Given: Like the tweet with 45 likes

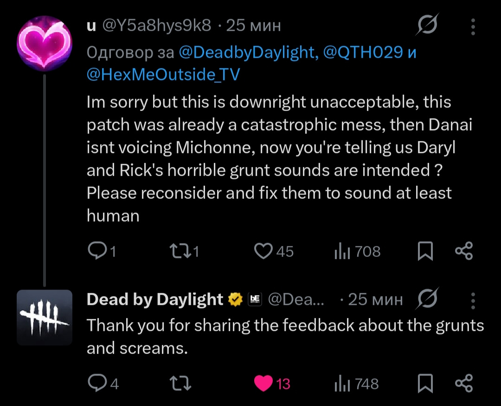Looking at the screenshot, I should click(274, 251).
